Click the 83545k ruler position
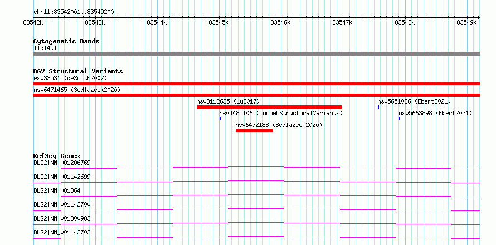The height and width of the screenshot is (245, 496). (x=219, y=22)
